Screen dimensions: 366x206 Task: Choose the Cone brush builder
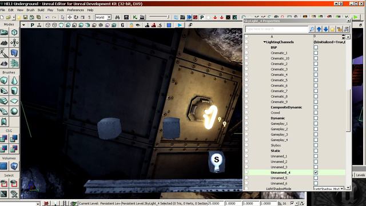(x=14, y=81)
